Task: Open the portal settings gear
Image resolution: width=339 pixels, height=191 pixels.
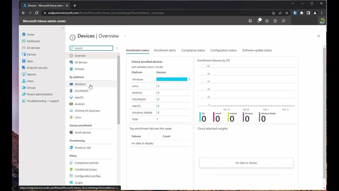Action: click(267, 21)
